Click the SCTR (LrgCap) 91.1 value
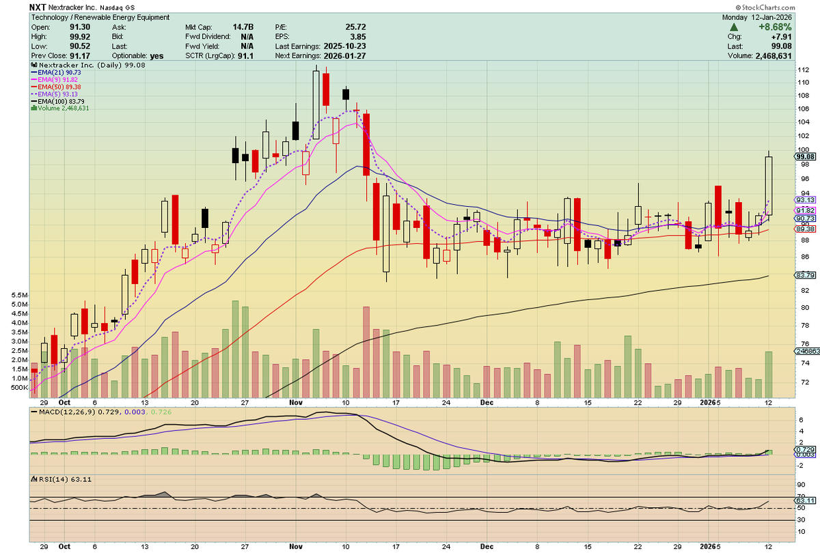Screen dimensions: 820x553 tap(246, 56)
